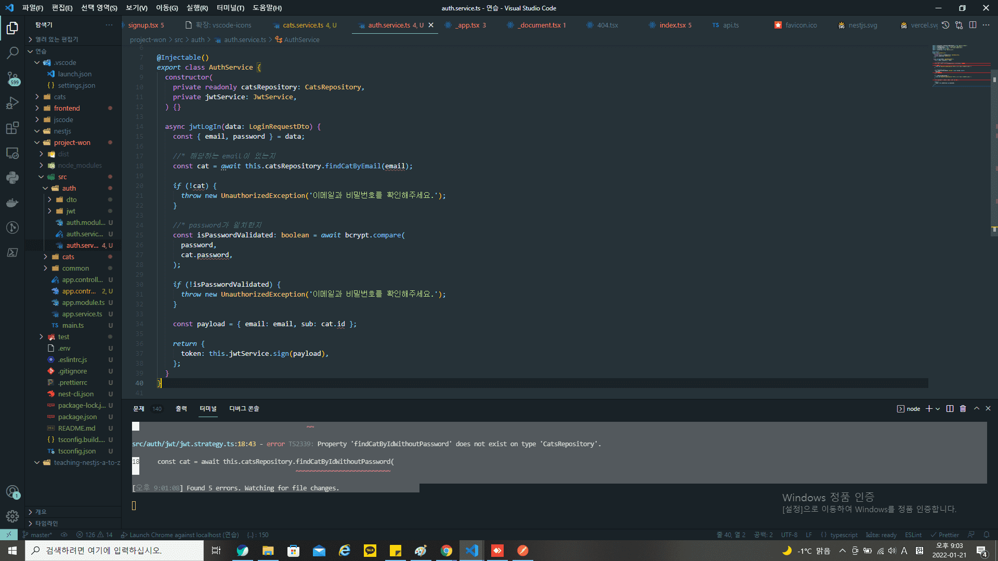
Task: Click the Manage gear icon
Action: point(12,516)
